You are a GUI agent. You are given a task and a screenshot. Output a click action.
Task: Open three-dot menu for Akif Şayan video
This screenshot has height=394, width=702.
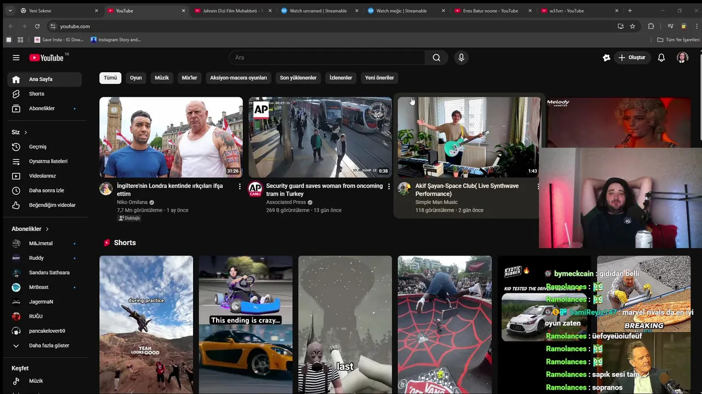click(537, 187)
